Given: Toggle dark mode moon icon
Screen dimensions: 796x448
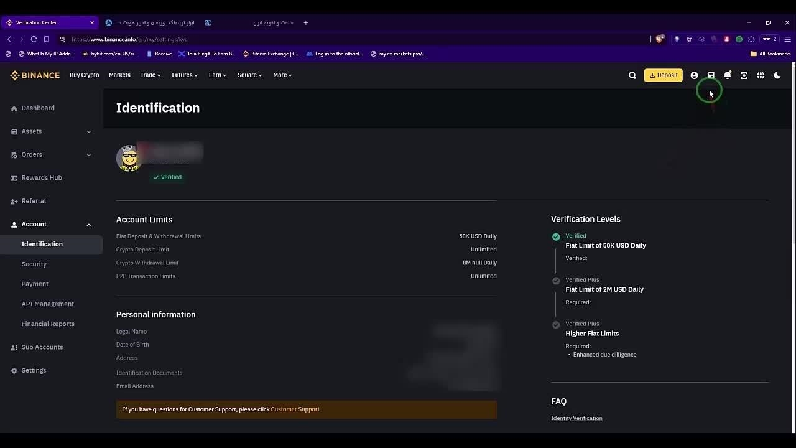Looking at the screenshot, I should pos(777,75).
